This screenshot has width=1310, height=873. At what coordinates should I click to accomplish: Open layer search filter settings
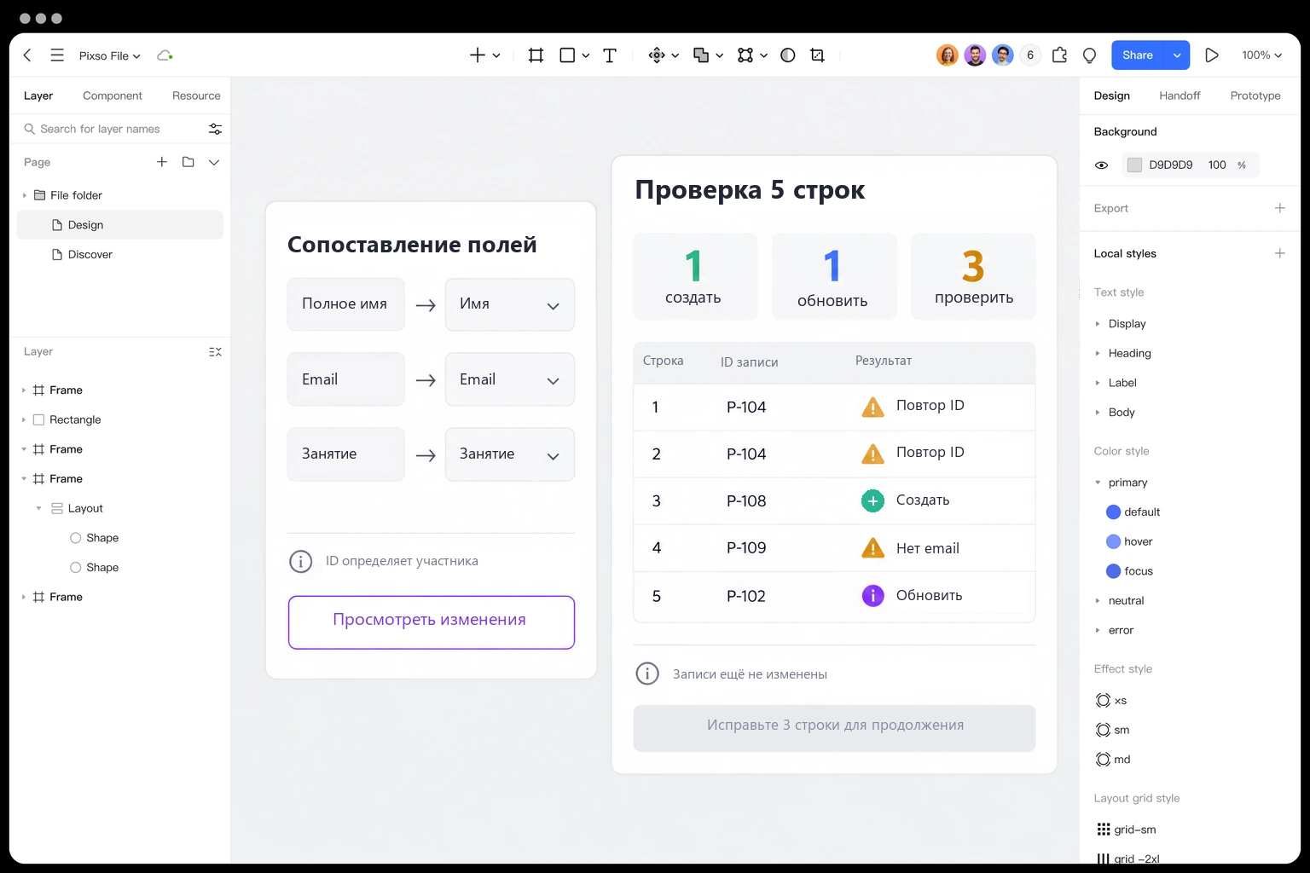point(215,129)
